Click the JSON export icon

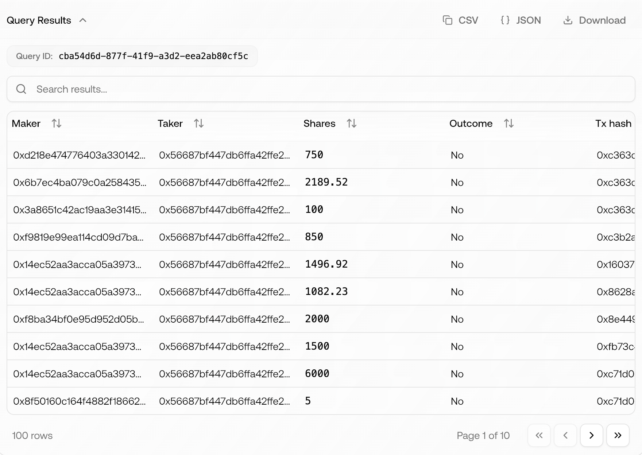tap(506, 20)
